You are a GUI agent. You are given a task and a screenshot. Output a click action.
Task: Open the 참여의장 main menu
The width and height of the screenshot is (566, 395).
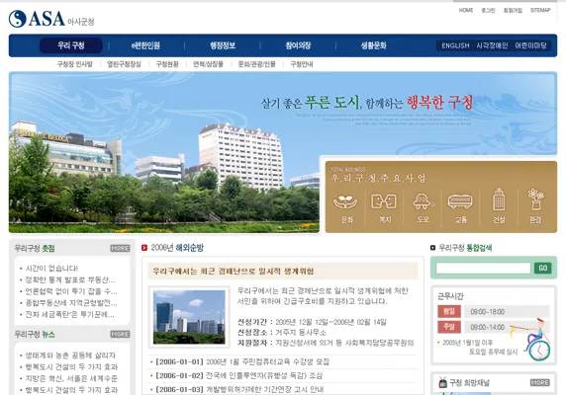(x=298, y=45)
